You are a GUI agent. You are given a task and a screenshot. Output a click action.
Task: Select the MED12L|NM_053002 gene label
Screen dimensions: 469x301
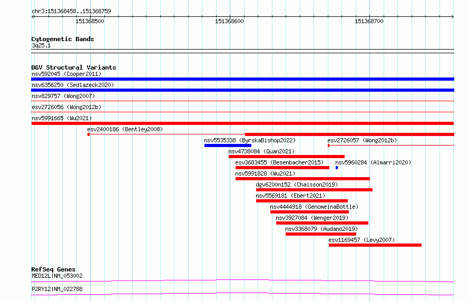[57, 276]
